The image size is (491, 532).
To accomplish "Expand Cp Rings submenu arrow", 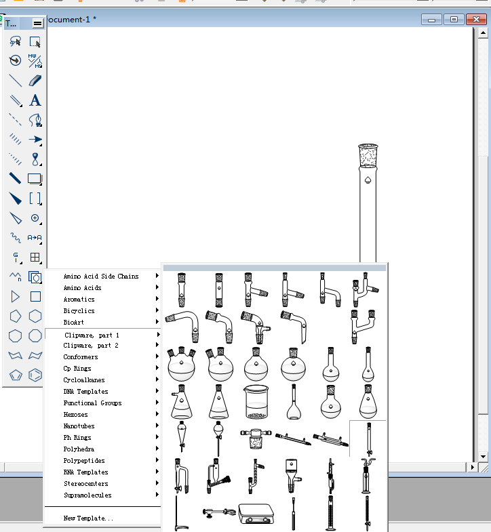I will 157,368.
